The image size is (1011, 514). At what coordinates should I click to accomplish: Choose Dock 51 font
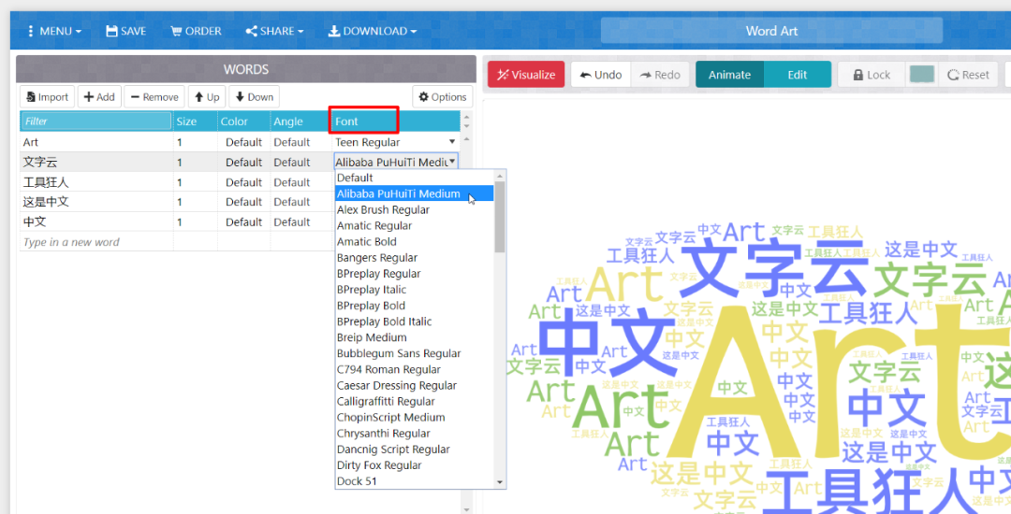[415, 481]
